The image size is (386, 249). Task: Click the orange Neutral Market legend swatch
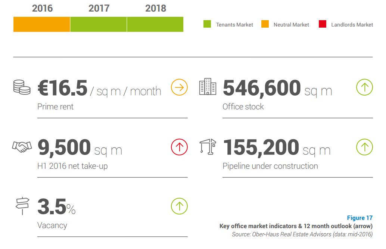pos(265,24)
